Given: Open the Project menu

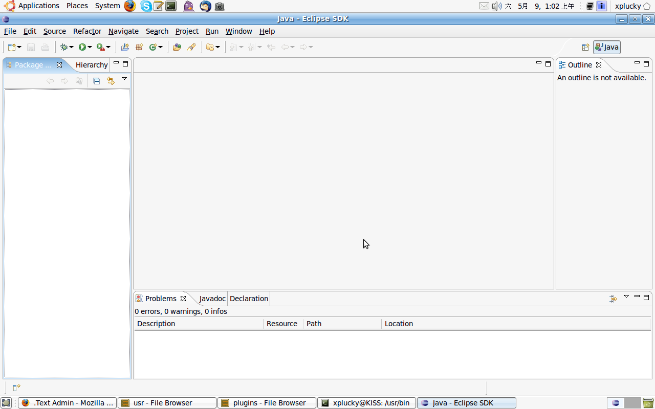Looking at the screenshot, I should click(x=187, y=31).
